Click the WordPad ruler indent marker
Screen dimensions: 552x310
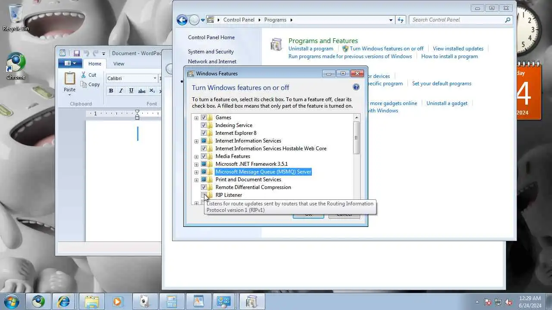coord(137,115)
